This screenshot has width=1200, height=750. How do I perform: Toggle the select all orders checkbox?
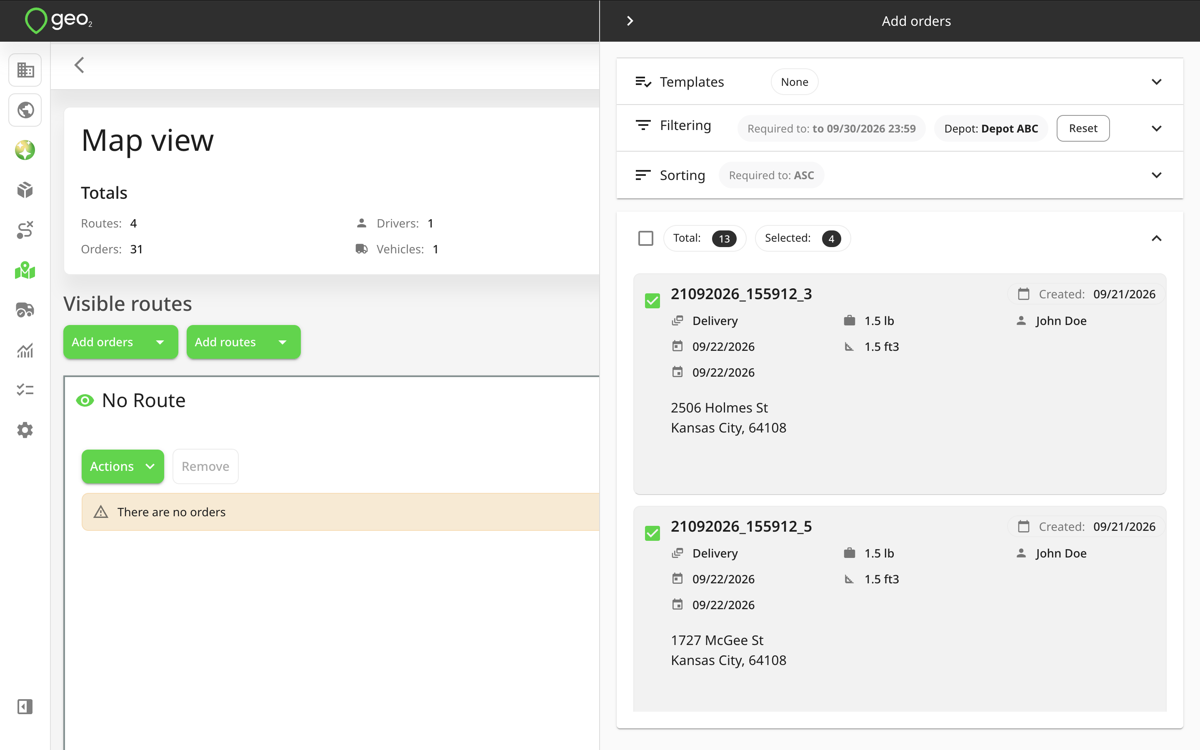coord(645,239)
